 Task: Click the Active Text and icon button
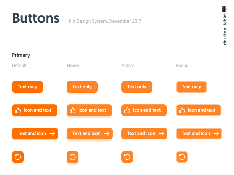144,133
